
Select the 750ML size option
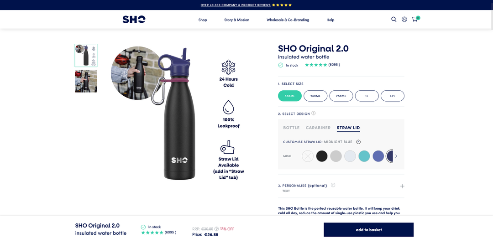[341, 96]
